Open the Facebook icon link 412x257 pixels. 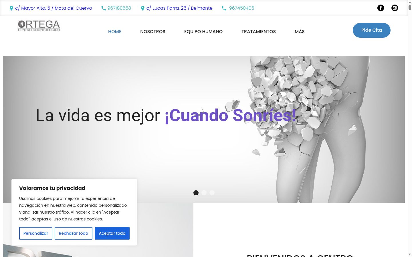[x=381, y=8]
